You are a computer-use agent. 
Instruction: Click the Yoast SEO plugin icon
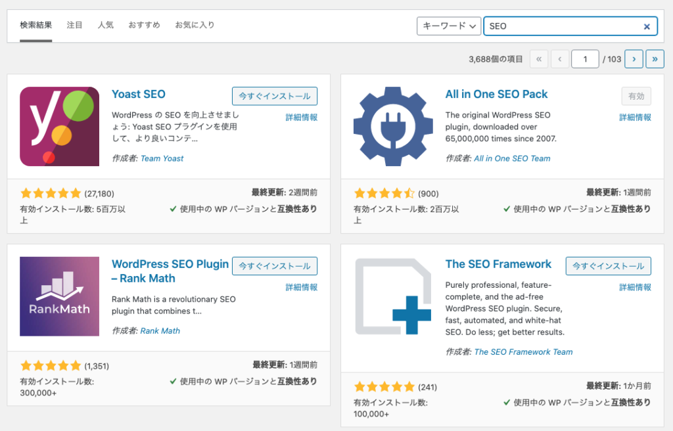(59, 127)
